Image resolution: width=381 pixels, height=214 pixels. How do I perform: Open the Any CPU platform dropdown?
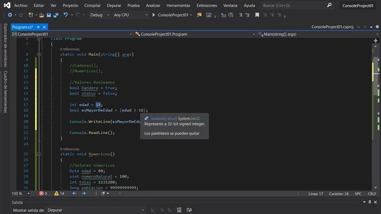click(x=130, y=15)
